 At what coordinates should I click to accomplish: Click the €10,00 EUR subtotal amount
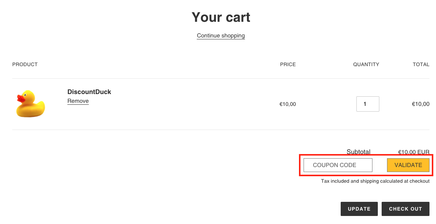414,152
